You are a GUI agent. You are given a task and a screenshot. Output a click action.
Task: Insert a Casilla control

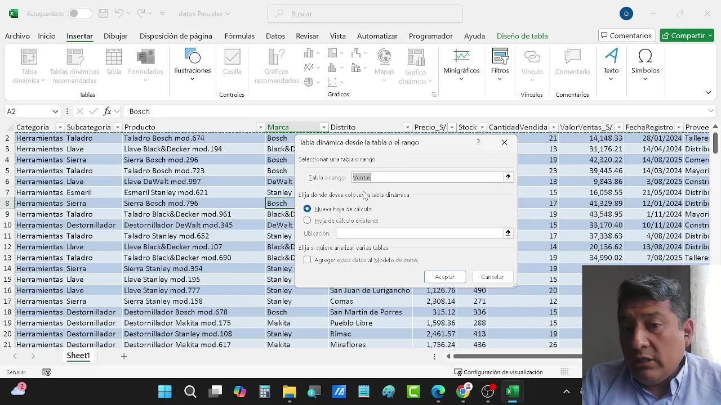[x=232, y=62]
